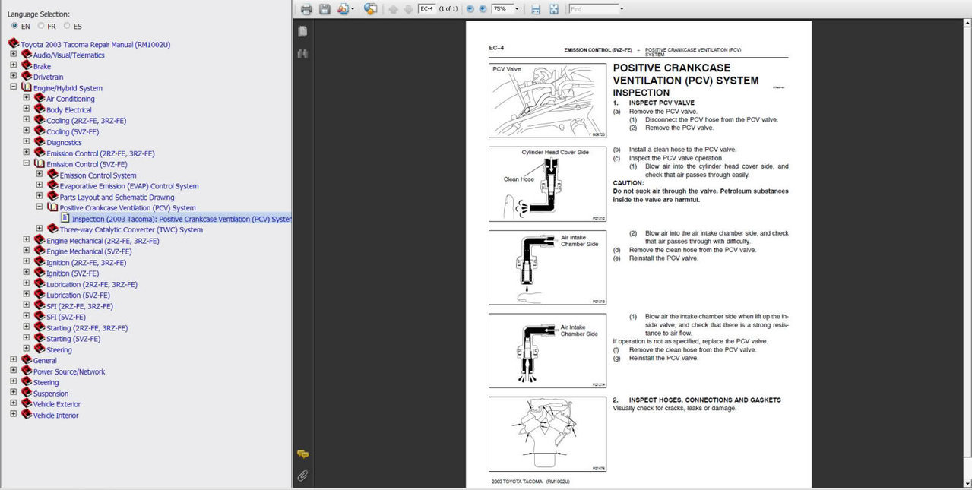The width and height of the screenshot is (972, 490).
Task: Activate scrolling page-width mode icon
Action: click(536, 9)
